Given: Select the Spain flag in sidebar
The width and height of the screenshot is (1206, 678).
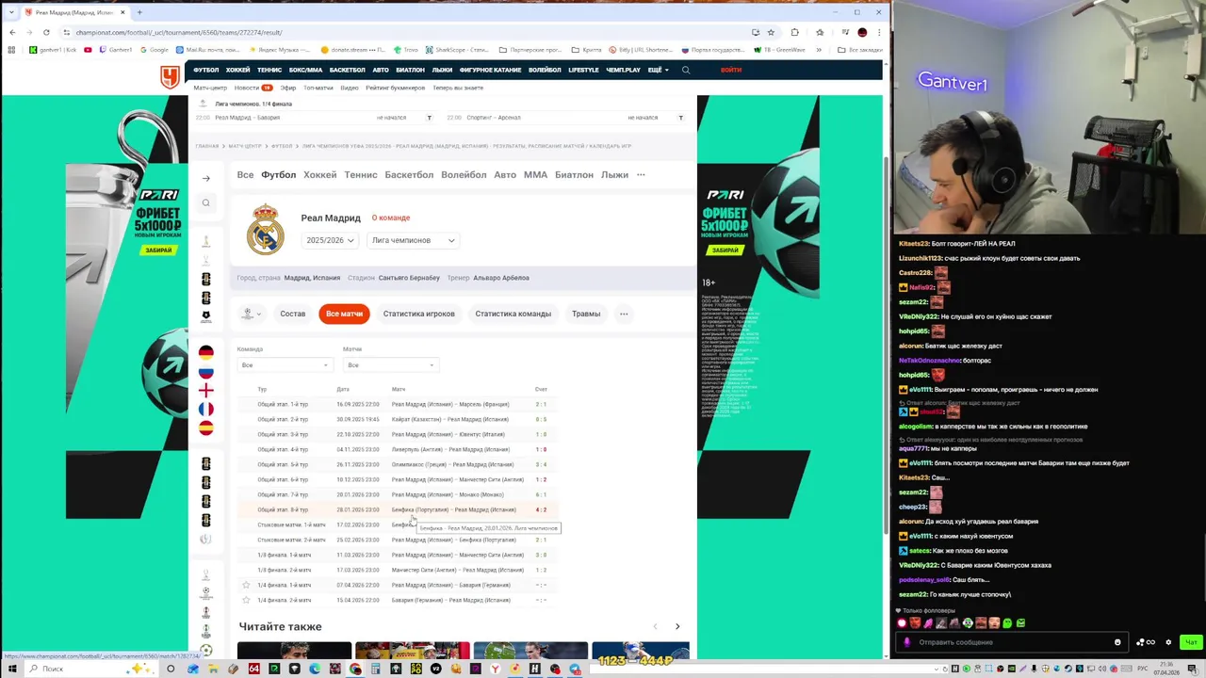Looking at the screenshot, I should tap(205, 428).
